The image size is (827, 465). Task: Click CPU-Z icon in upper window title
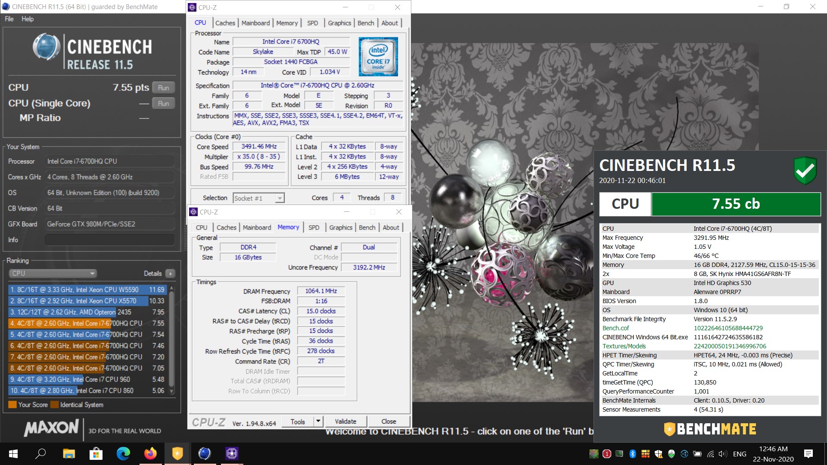click(x=193, y=7)
